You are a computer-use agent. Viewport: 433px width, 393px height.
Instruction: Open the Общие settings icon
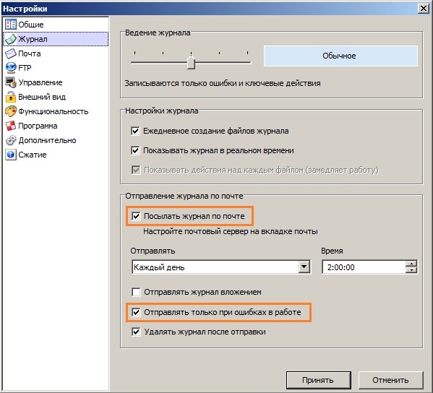click(x=11, y=25)
